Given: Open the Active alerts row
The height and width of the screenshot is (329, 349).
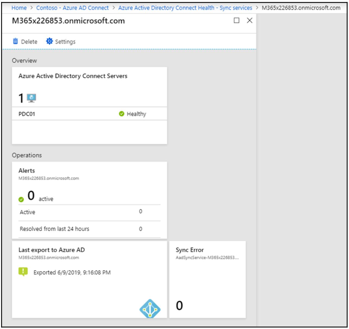Looking at the screenshot, I should (x=90, y=212).
